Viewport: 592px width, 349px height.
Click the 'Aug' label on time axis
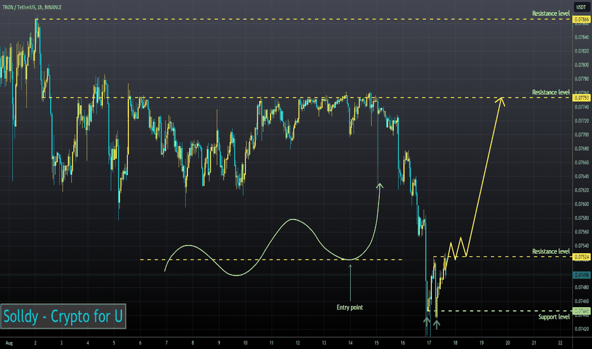pyautogui.click(x=9, y=343)
